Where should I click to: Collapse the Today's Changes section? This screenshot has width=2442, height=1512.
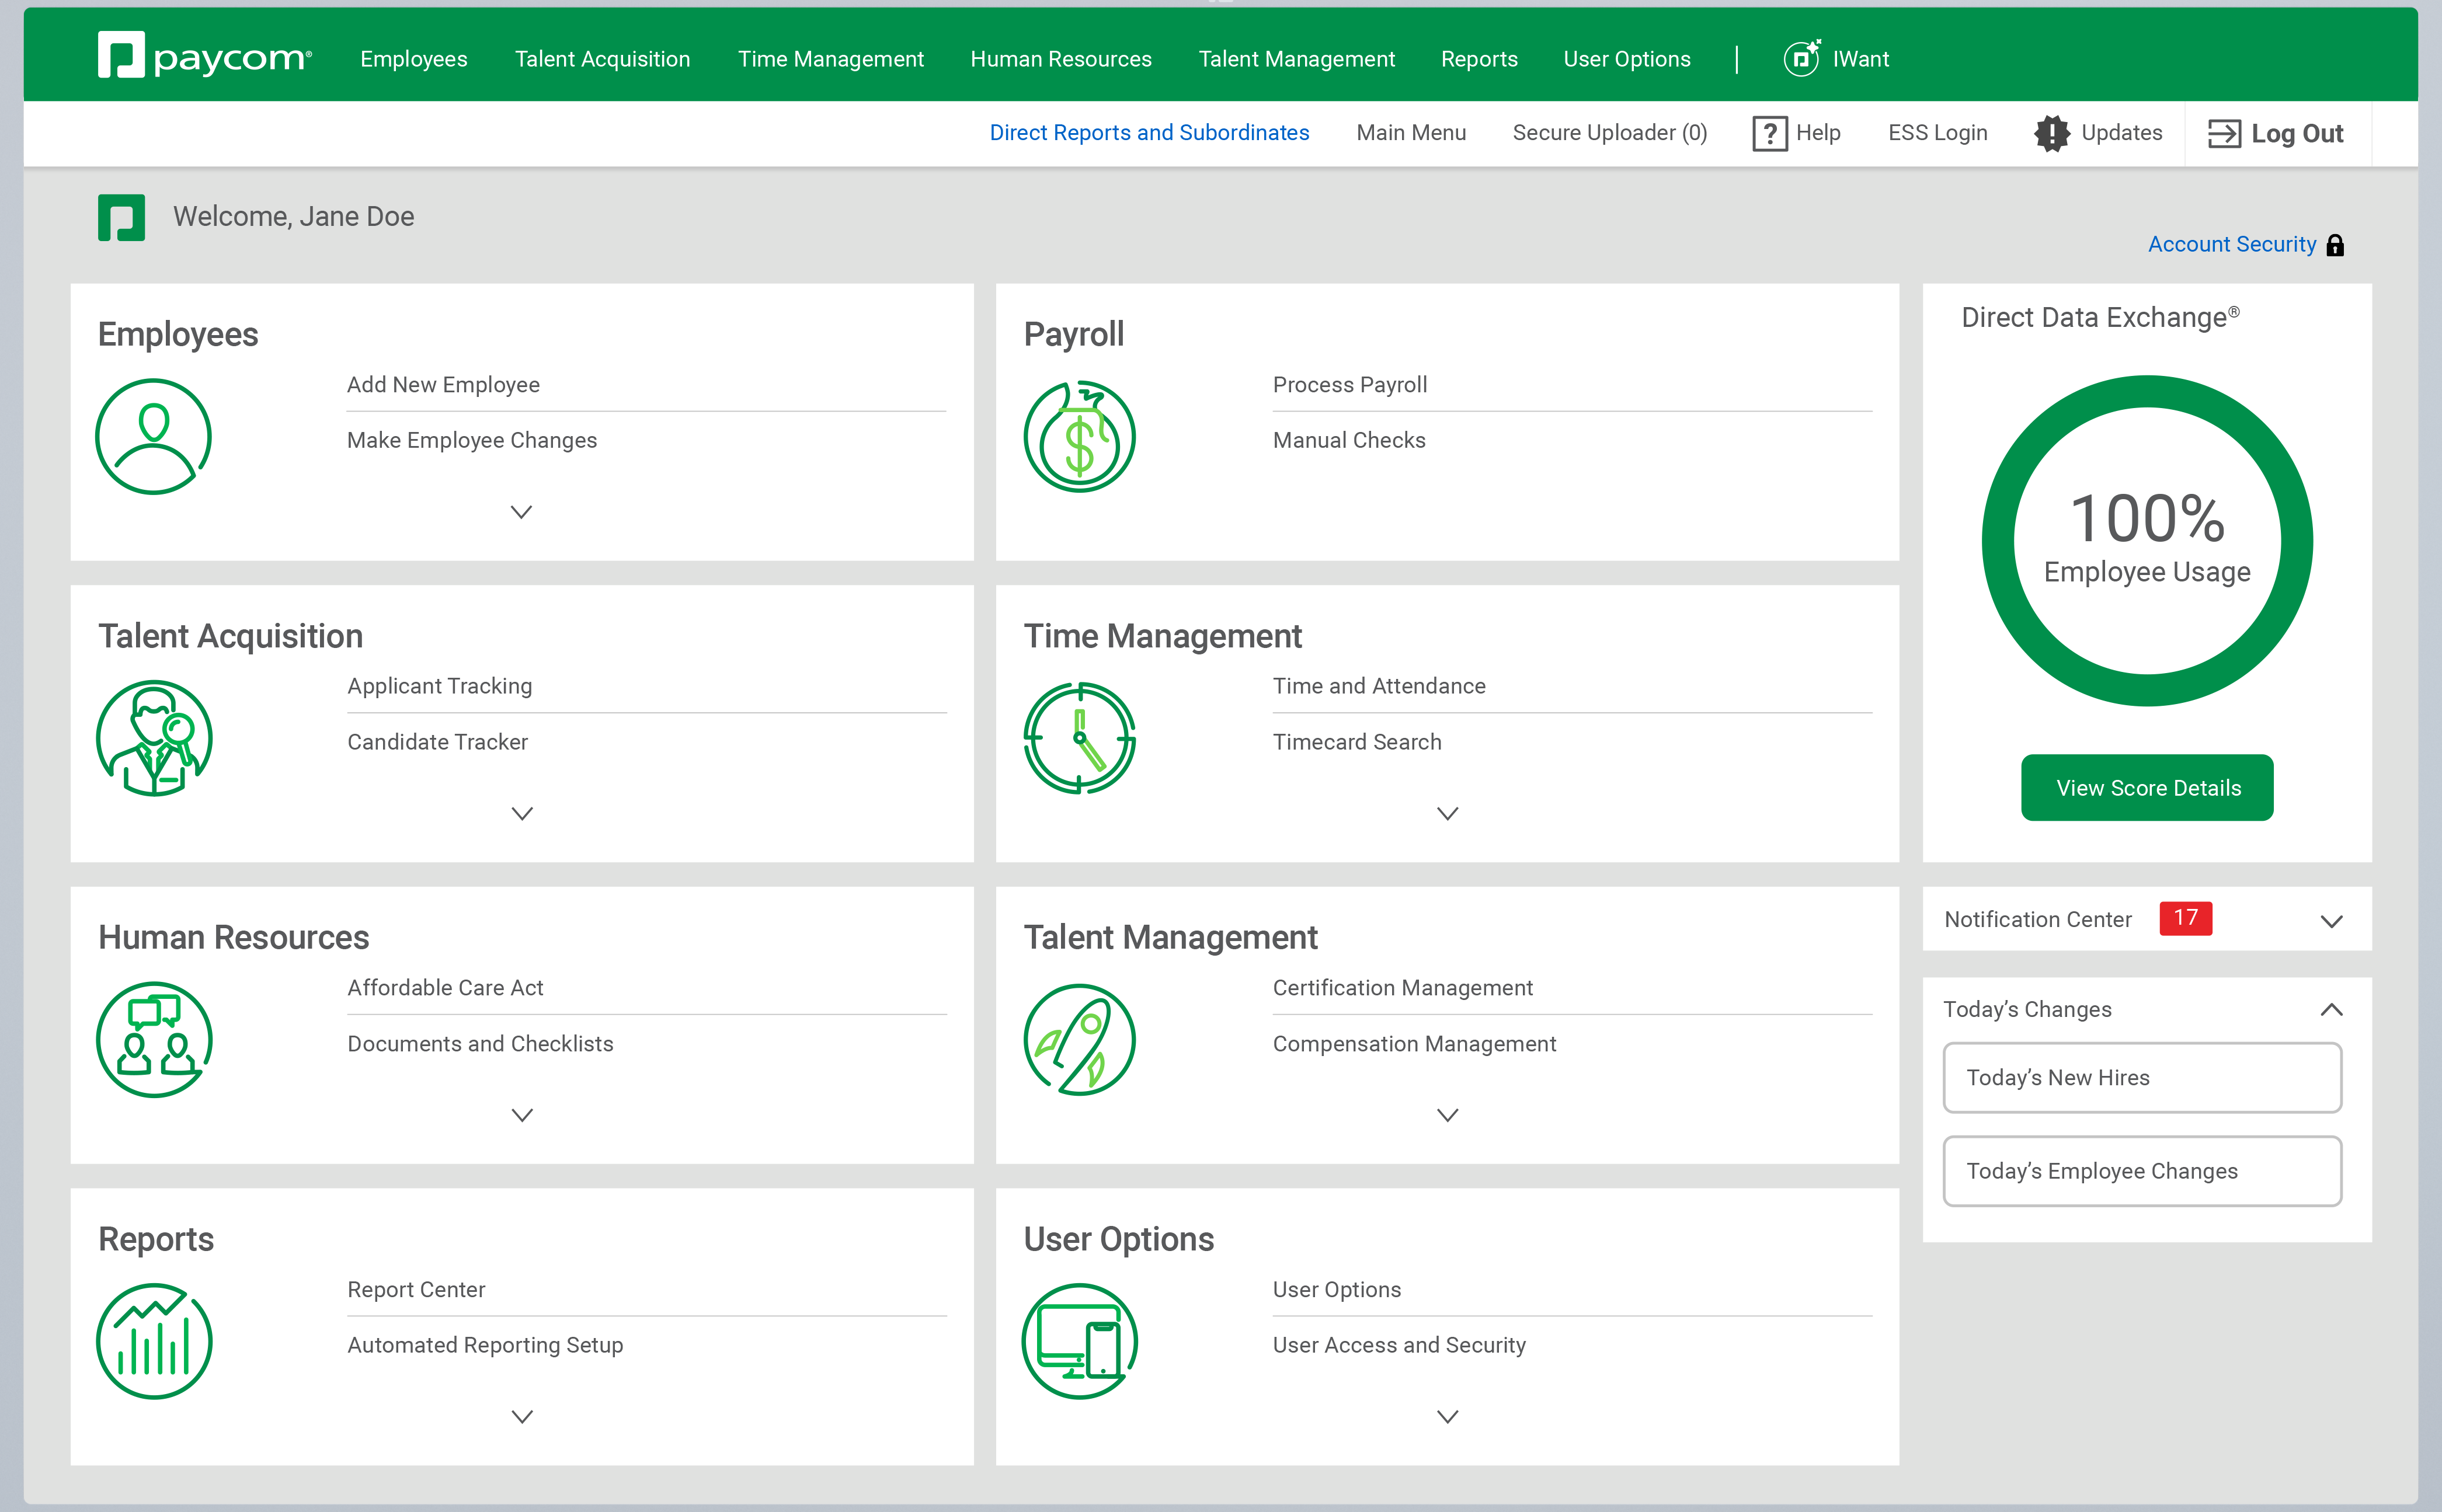(2331, 1009)
